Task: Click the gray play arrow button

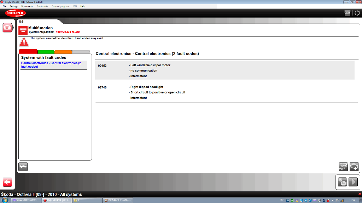Action: coord(353,182)
